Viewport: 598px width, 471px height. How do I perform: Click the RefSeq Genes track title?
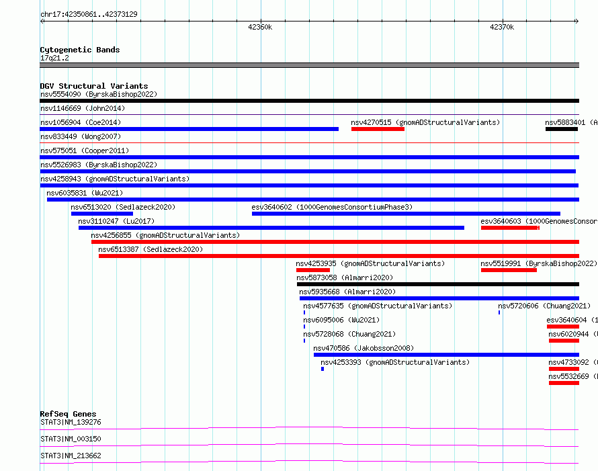click(68, 414)
